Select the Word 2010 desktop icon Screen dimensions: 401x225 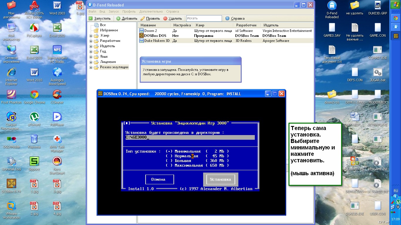pos(34,75)
